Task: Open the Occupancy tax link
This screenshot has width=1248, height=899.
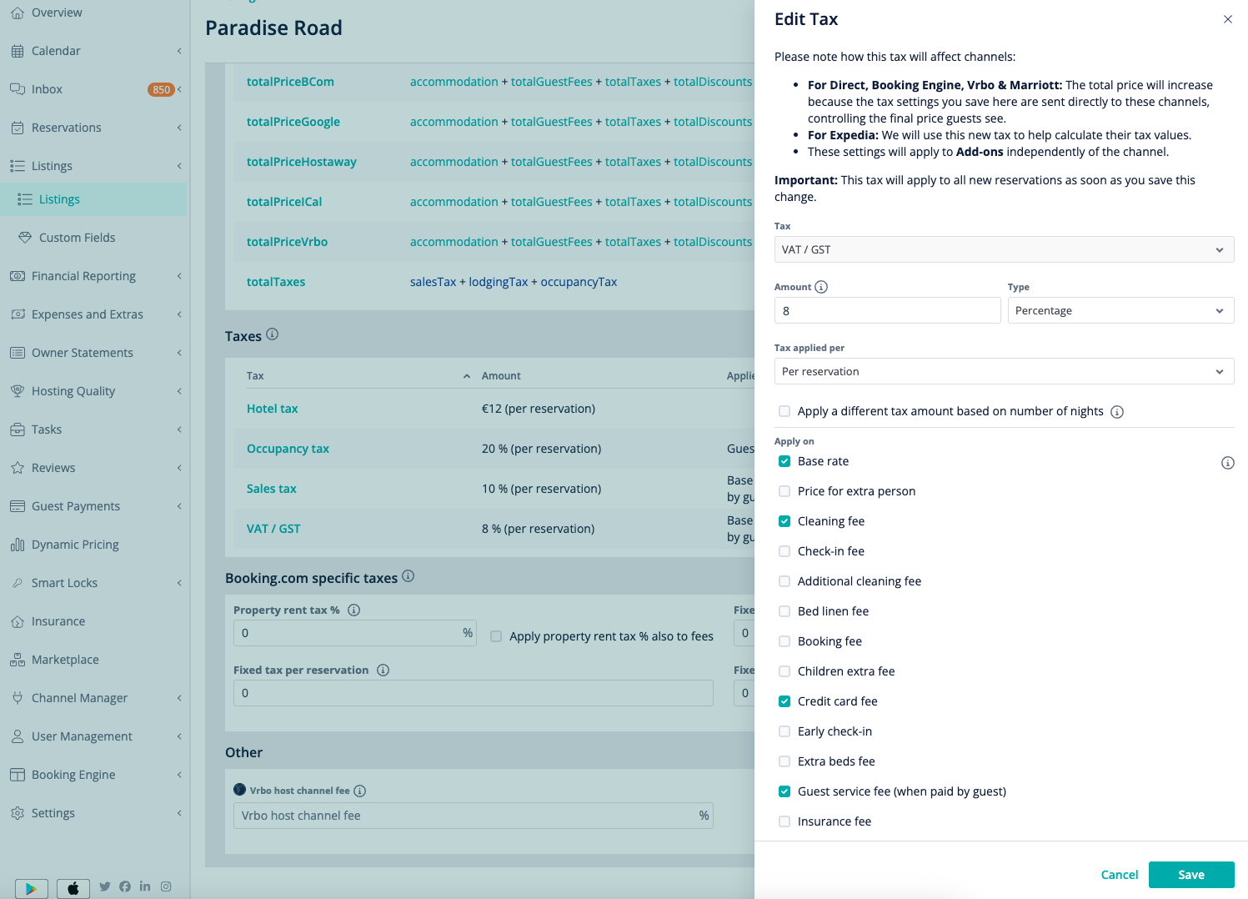Action: point(288,449)
